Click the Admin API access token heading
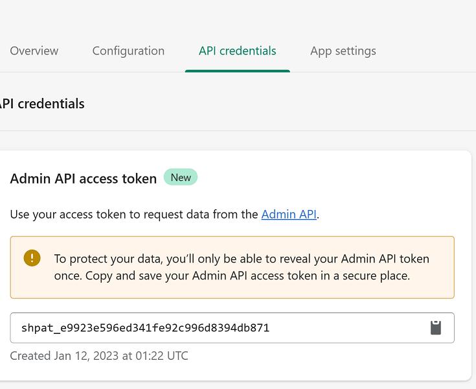476x389 pixels. coord(83,179)
